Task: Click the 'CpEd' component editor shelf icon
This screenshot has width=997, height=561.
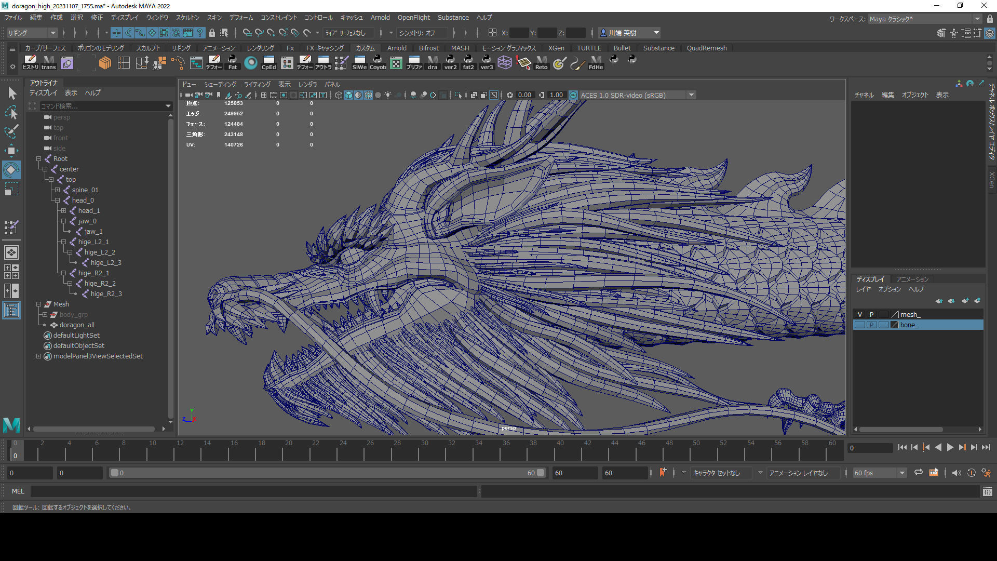Action: coord(269,63)
